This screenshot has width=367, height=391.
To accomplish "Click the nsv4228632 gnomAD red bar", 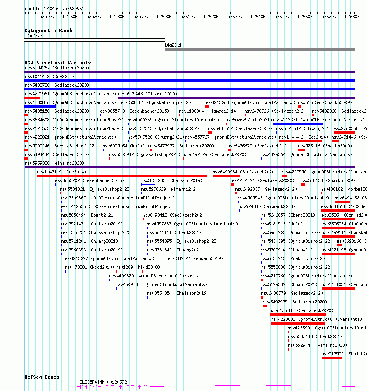I will click(x=298, y=323).
